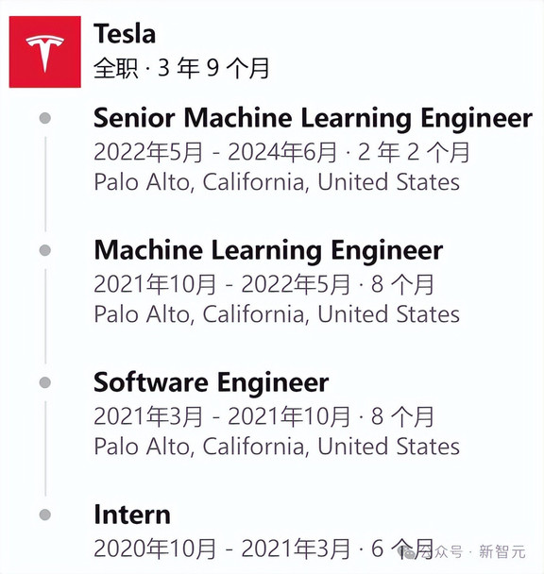Image resolution: width=544 pixels, height=574 pixels.
Task: Click the 新智元 watermark text
Action: tap(502, 551)
